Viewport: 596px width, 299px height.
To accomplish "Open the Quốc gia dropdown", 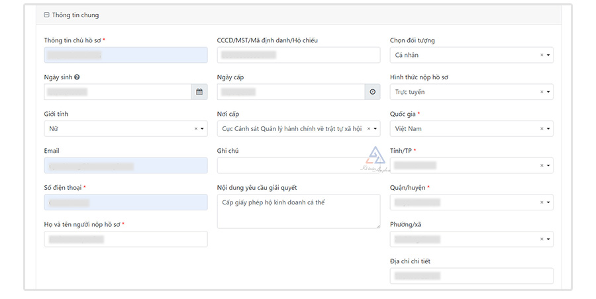I will [x=548, y=129].
